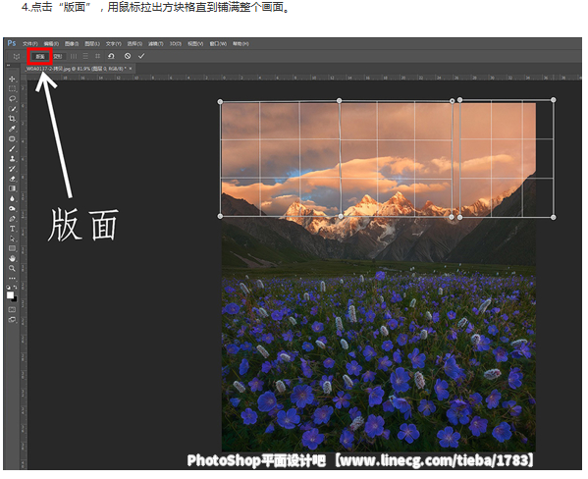Select the Pen tool
The width and height of the screenshot is (588, 479).
[12, 219]
